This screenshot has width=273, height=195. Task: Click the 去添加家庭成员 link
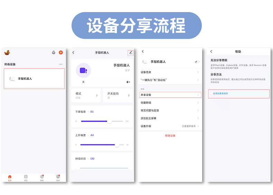pos(220,93)
